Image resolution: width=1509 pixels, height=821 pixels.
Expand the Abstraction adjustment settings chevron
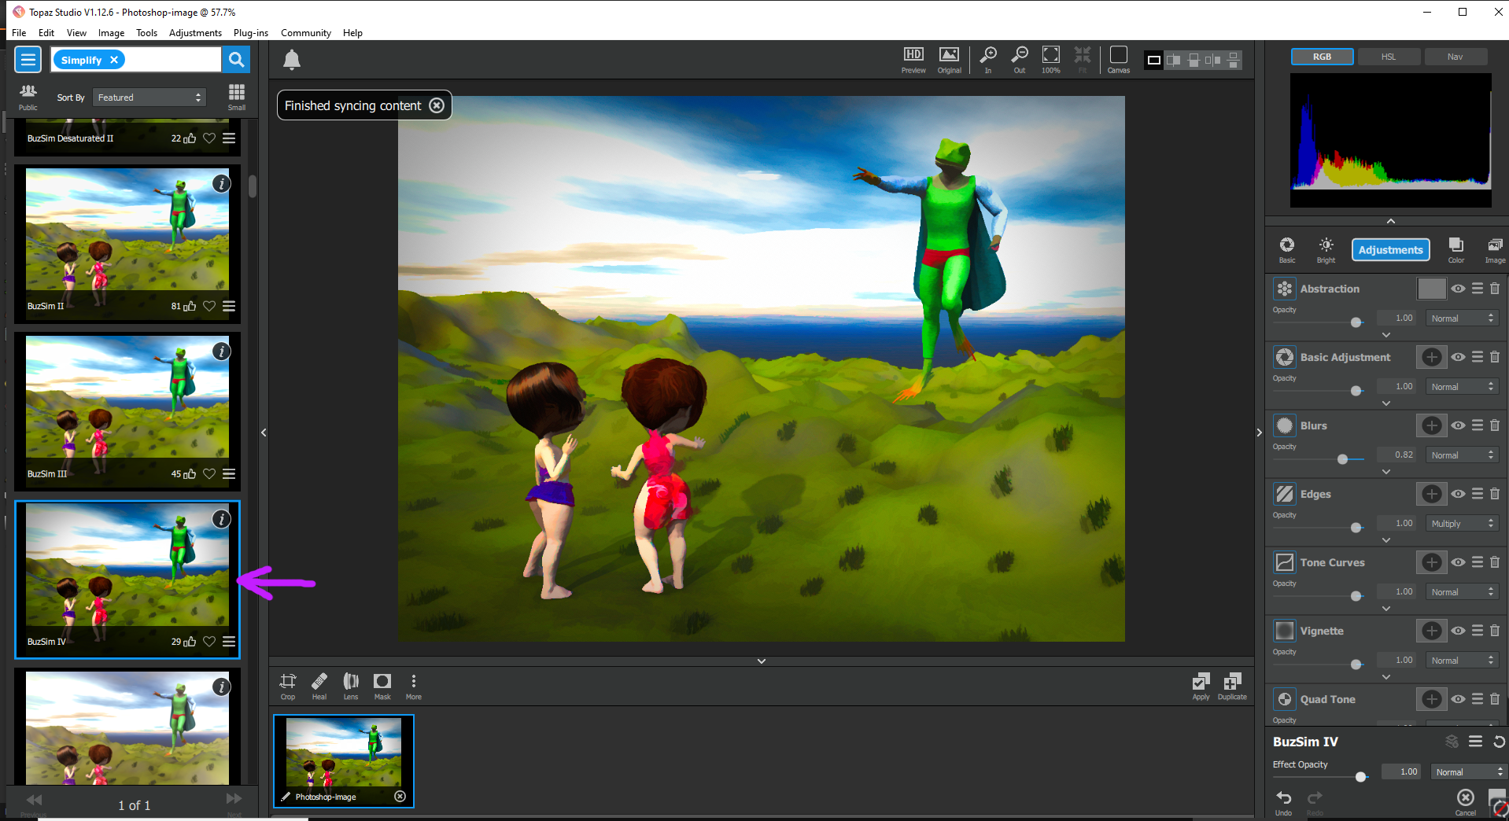point(1386,335)
